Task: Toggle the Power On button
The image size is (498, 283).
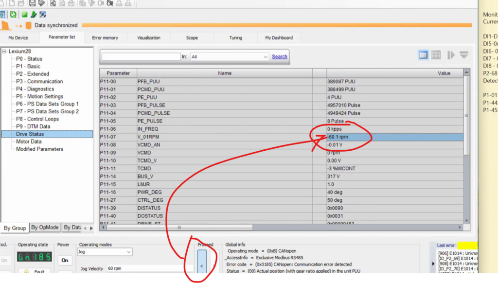Action: (x=64, y=261)
